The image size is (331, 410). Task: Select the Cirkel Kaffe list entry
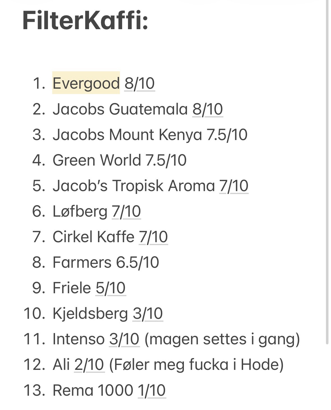(x=93, y=237)
